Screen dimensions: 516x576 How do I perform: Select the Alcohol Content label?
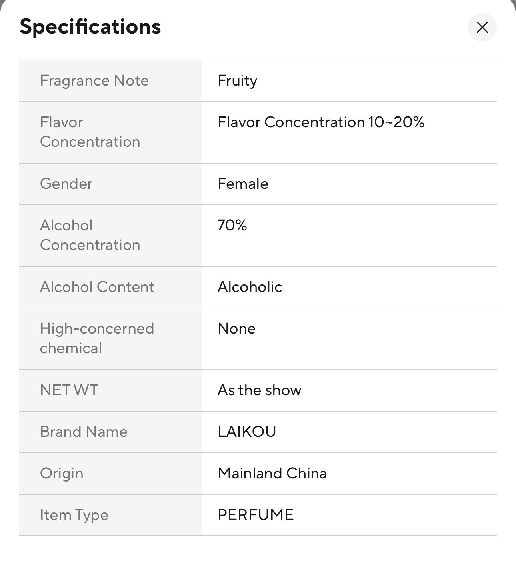97,287
